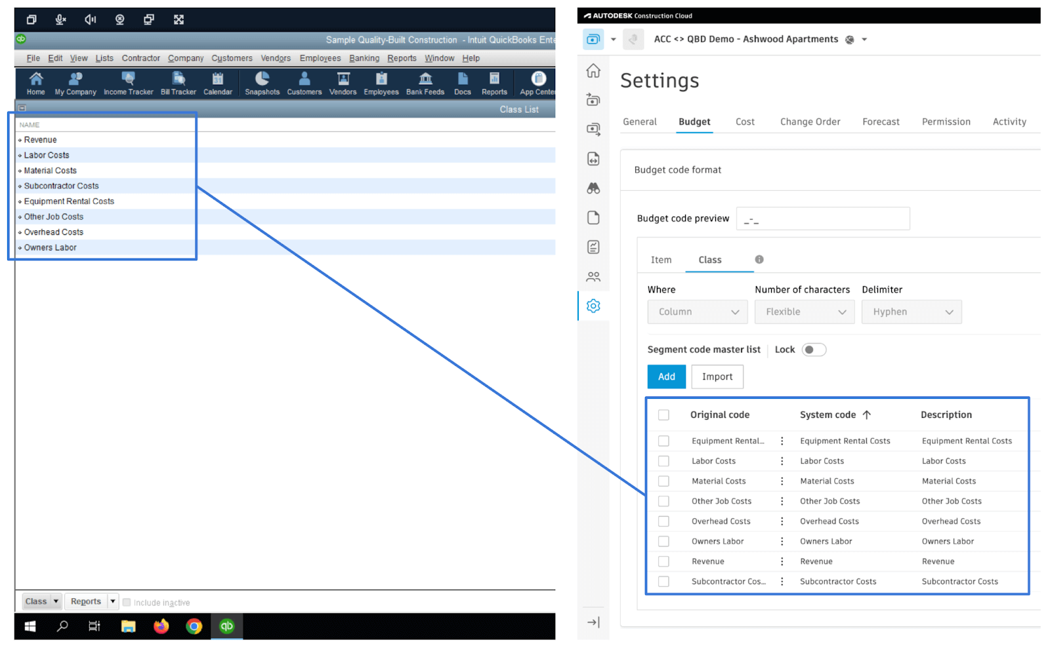Click the Budget code preview field
The image size is (1050, 650).
click(823, 219)
